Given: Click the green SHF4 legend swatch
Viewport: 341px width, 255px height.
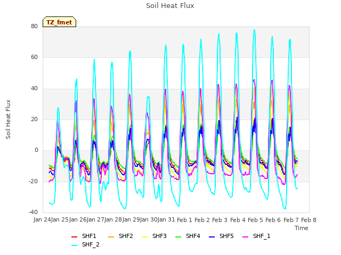Looking at the screenshot, I should [178, 237].
